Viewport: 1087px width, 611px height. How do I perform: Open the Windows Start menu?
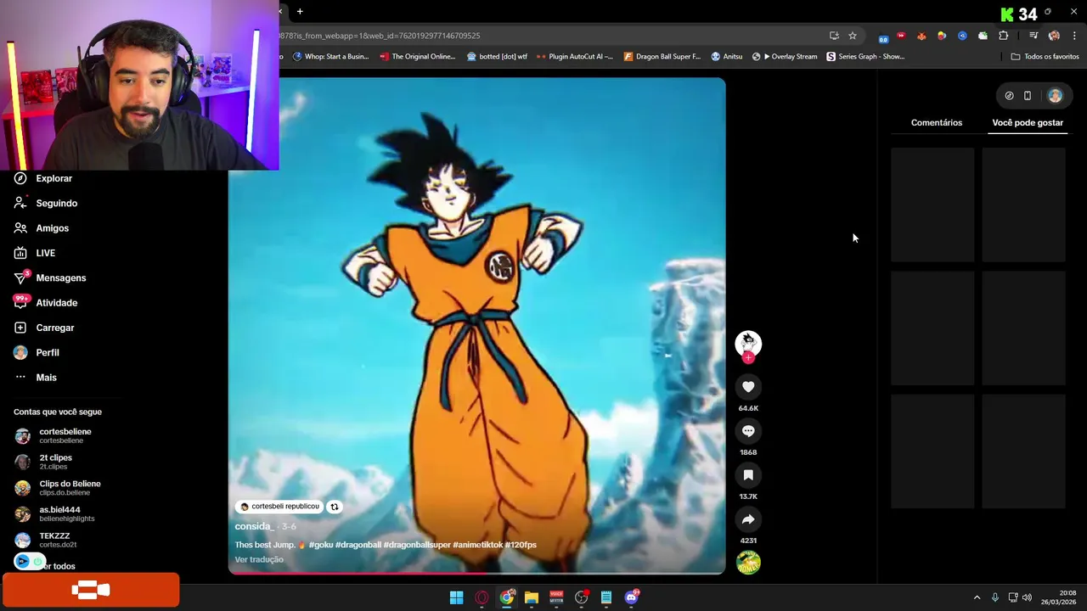coord(456,597)
